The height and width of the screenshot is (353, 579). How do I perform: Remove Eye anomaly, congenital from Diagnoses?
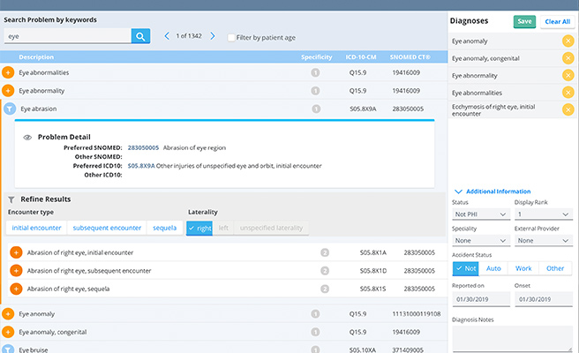tap(568, 58)
